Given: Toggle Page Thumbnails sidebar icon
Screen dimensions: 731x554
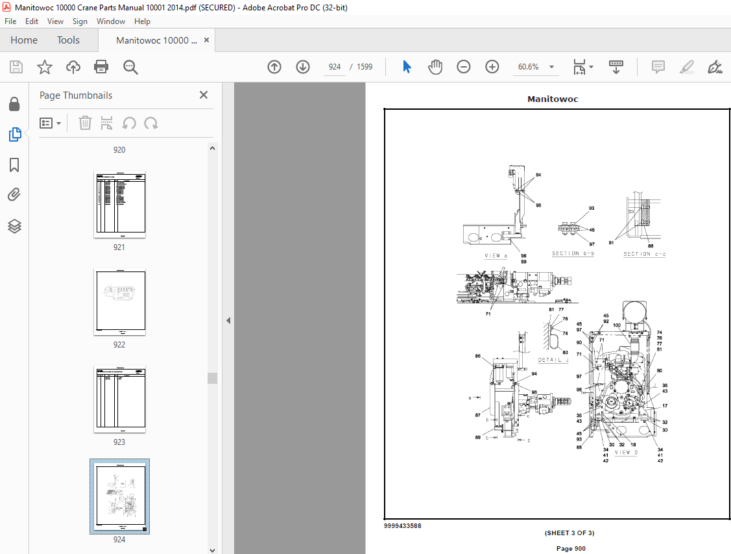Looking at the screenshot, I should click(x=15, y=134).
